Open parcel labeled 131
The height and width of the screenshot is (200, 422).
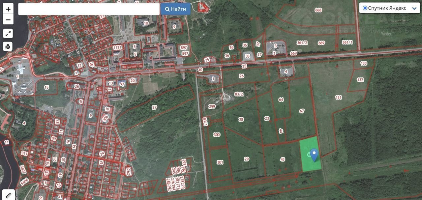338,98
